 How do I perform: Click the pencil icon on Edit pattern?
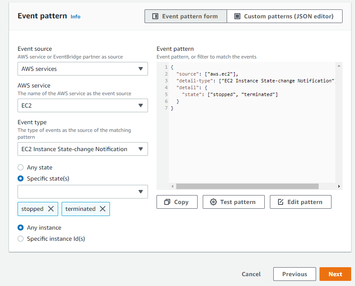click(x=281, y=202)
